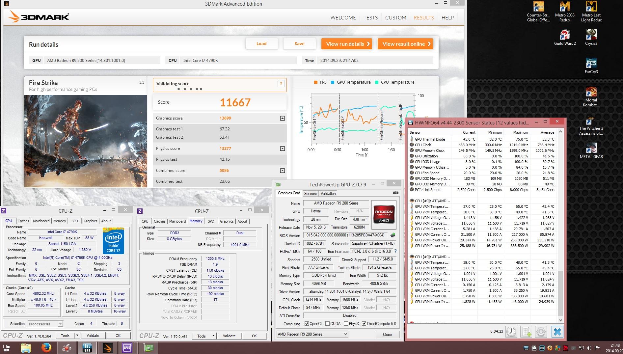The image size is (623, 354).
Task: Click the Load button in Run details
Action: tap(261, 44)
